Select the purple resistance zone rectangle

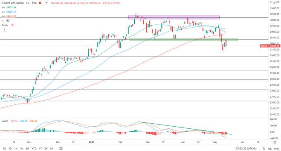click(174, 17)
